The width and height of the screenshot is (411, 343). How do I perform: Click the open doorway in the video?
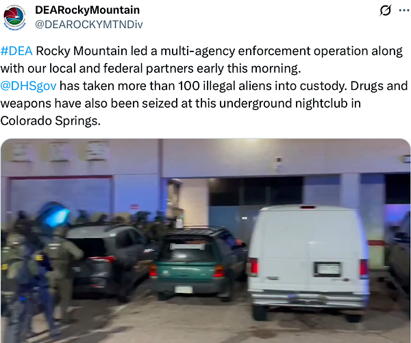click(x=194, y=202)
